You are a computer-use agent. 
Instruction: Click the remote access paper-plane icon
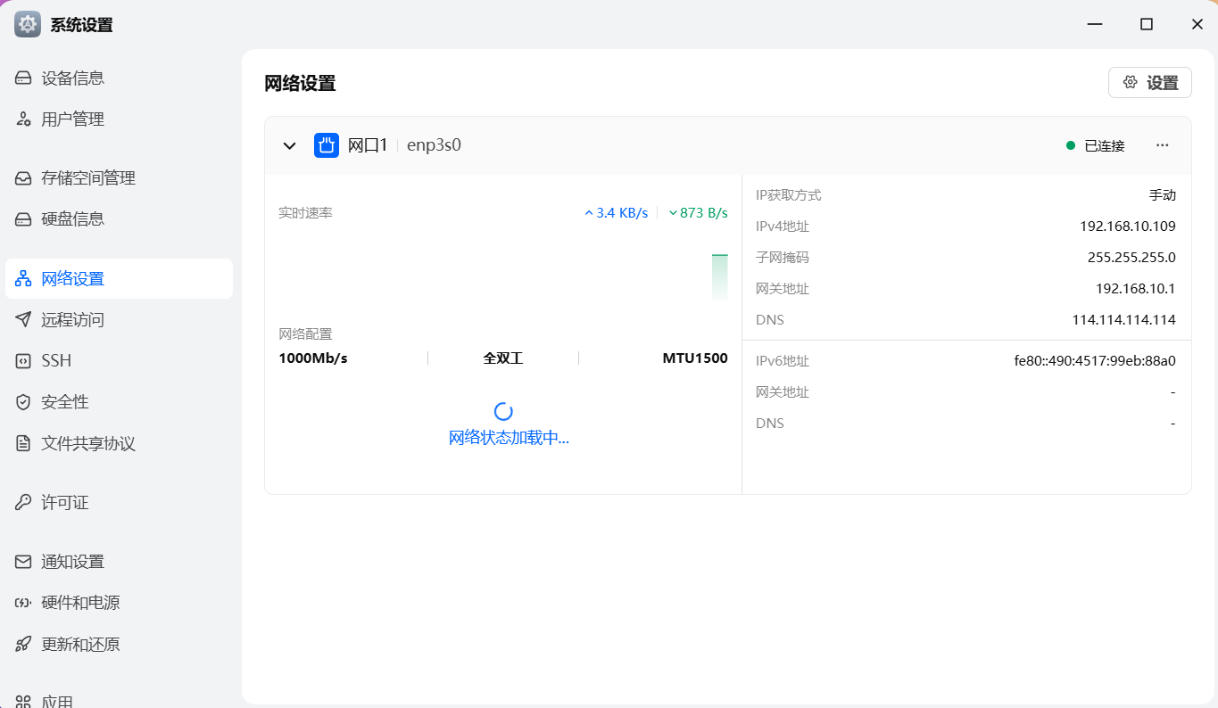[x=23, y=320]
